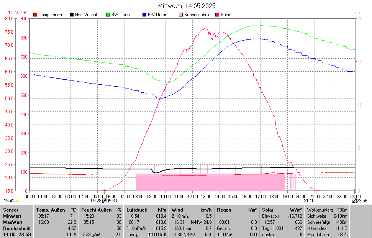This screenshot has height=238, width=372.
Task: Click the 20 value on the right min axis
Action: click(360, 18)
